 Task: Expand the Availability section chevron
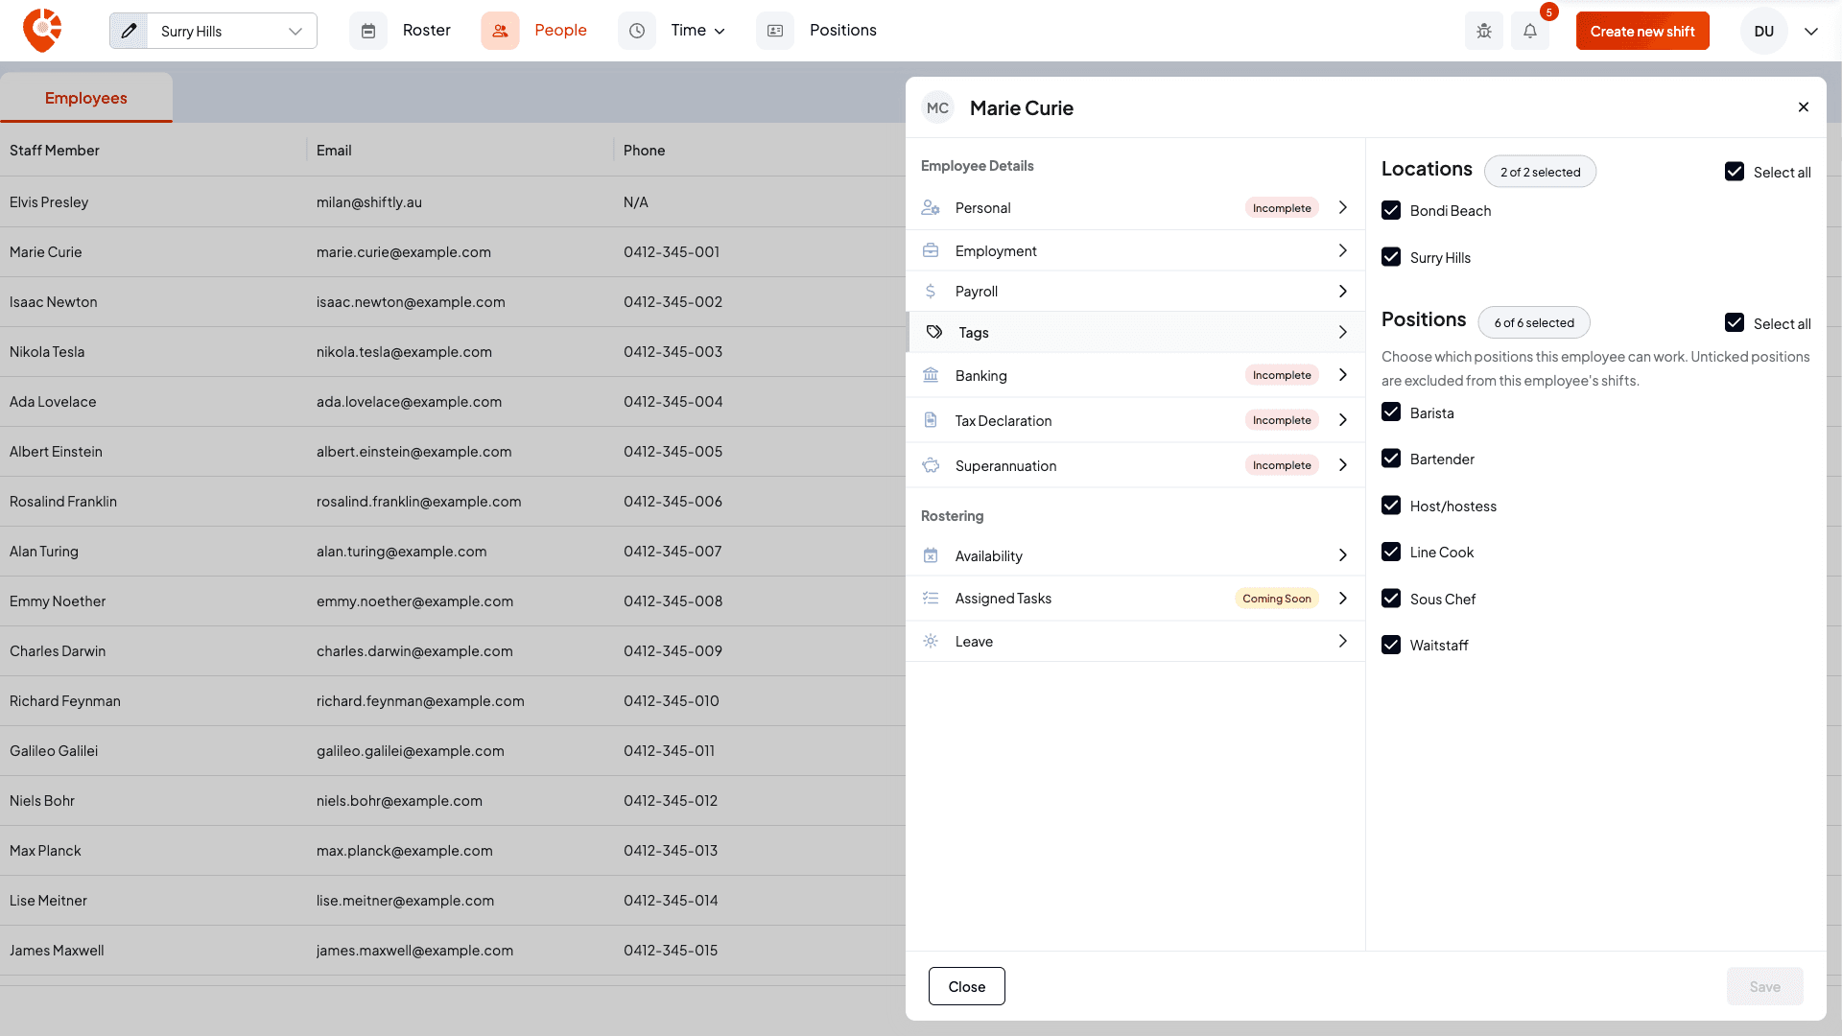pos(1343,555)
